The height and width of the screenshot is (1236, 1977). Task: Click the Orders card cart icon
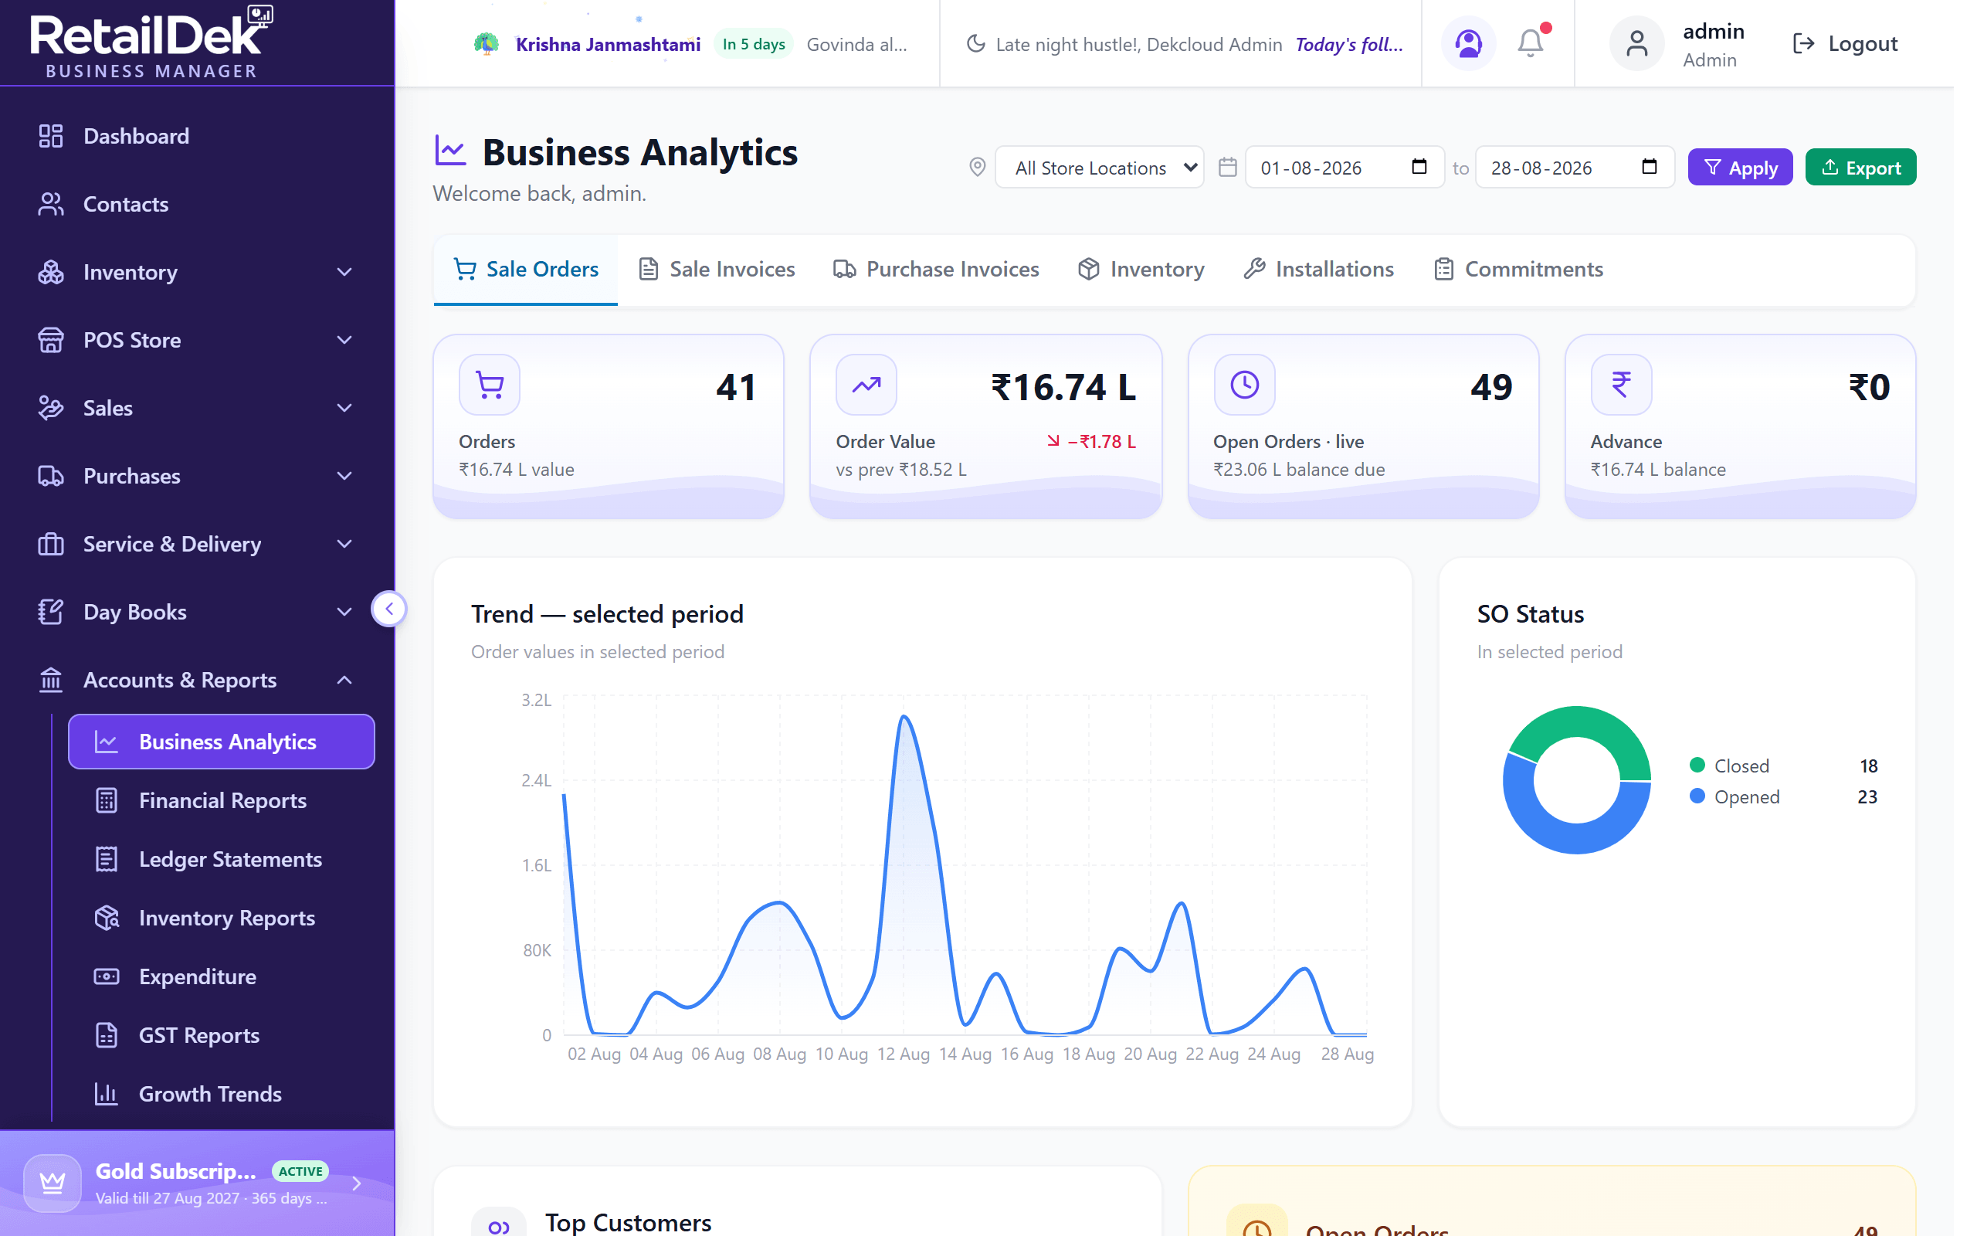(490, 384)
